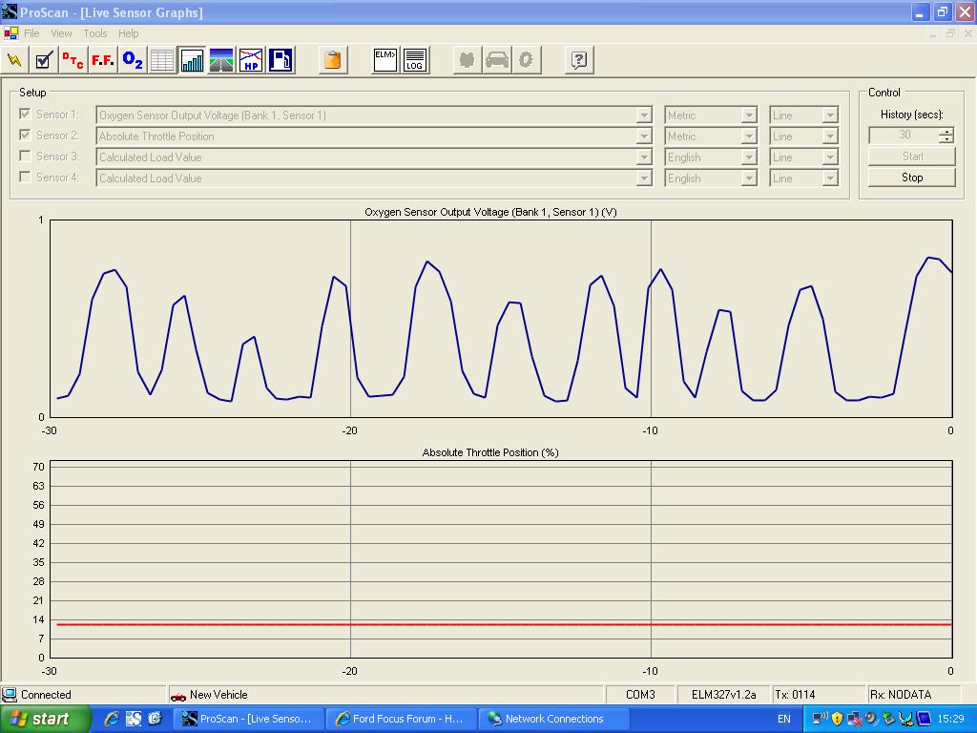Increase History seconds with spinner up arrow
The height and width of the screenshot is (733, 977).
(946, 132)
